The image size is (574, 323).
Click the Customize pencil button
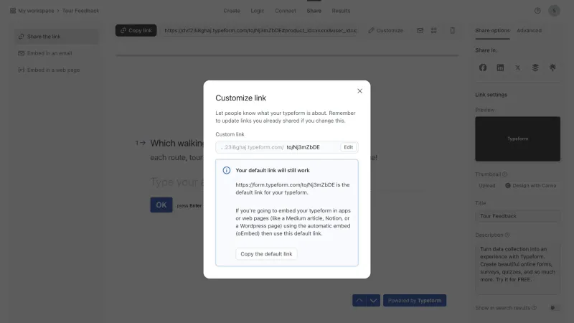click(385, 30)
